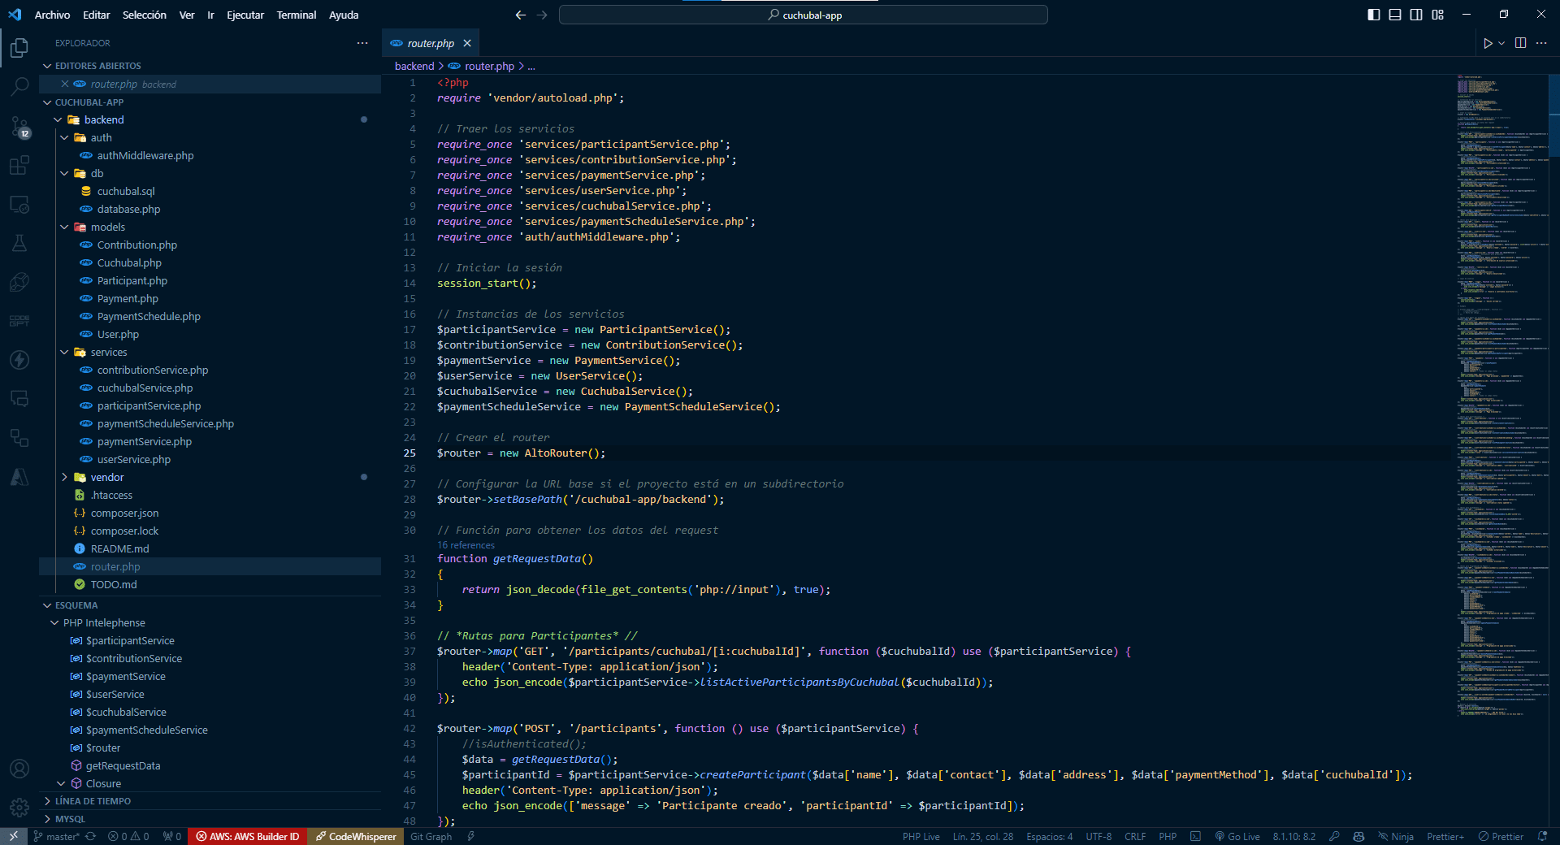Open the Editar menu
1560x845 pixels.
(96, 15)
